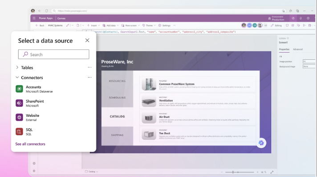Click the paste clipboard icon in toolbar
The image size is (317, 177).
(x=78, y=25)
